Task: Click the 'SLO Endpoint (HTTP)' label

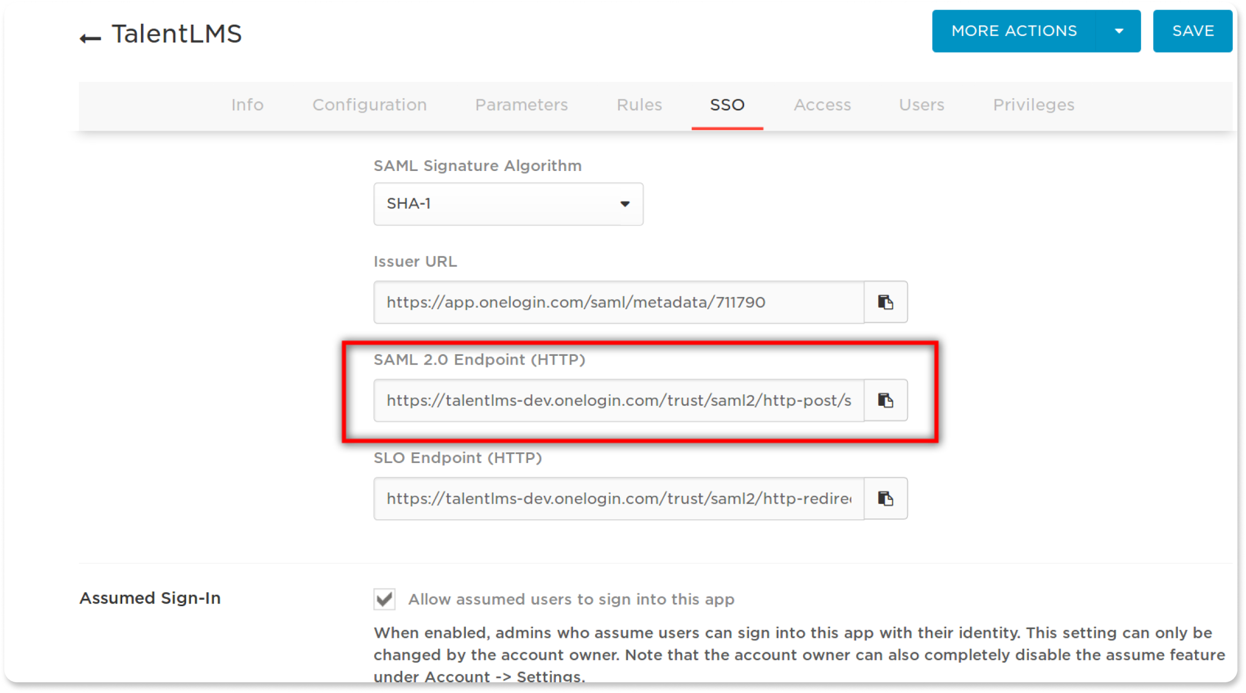Action: (x=457, y=458)
